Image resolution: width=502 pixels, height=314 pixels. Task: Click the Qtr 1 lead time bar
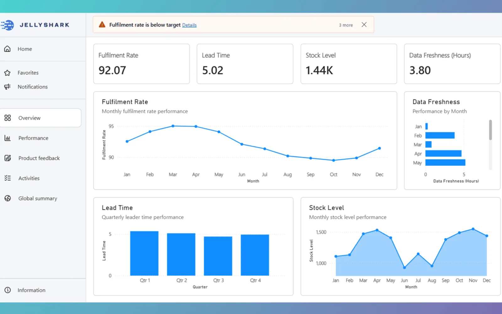[144, 253]
